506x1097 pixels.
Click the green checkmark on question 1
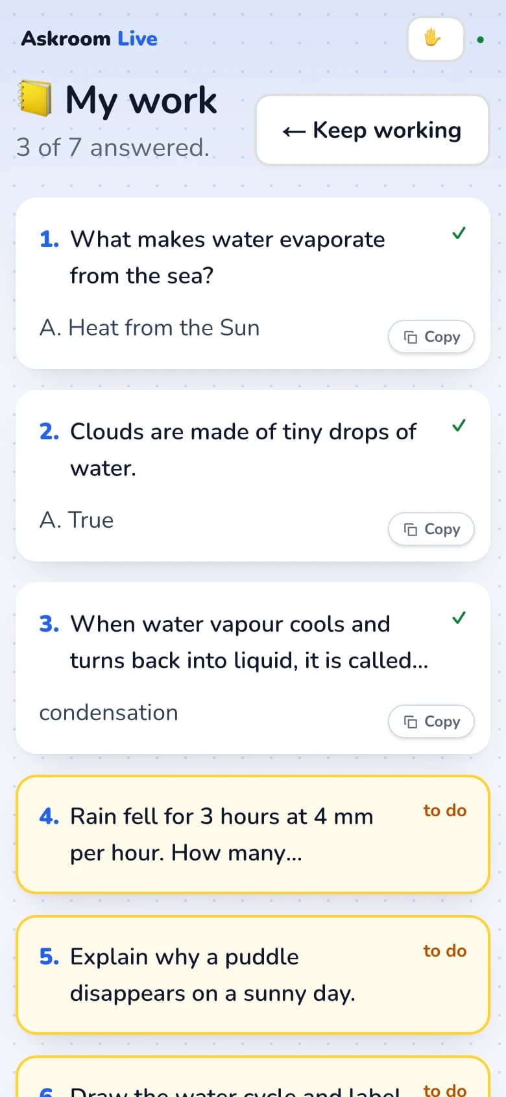(x=459, y=233)
